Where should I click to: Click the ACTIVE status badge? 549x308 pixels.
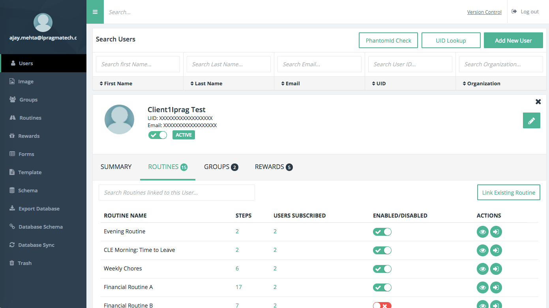184,135
